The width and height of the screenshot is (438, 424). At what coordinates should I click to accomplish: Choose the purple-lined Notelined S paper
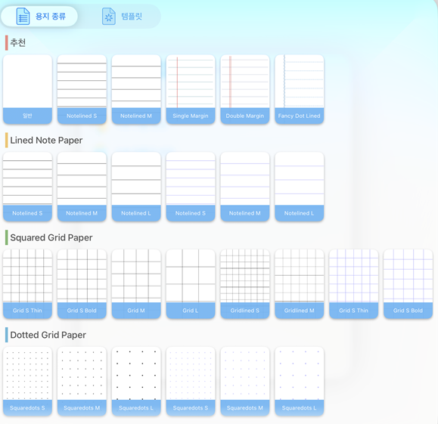point(191,187)
